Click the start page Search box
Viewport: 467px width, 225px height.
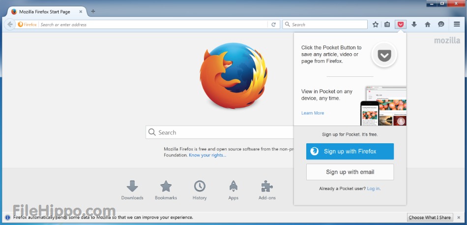[x=220, y=132]
